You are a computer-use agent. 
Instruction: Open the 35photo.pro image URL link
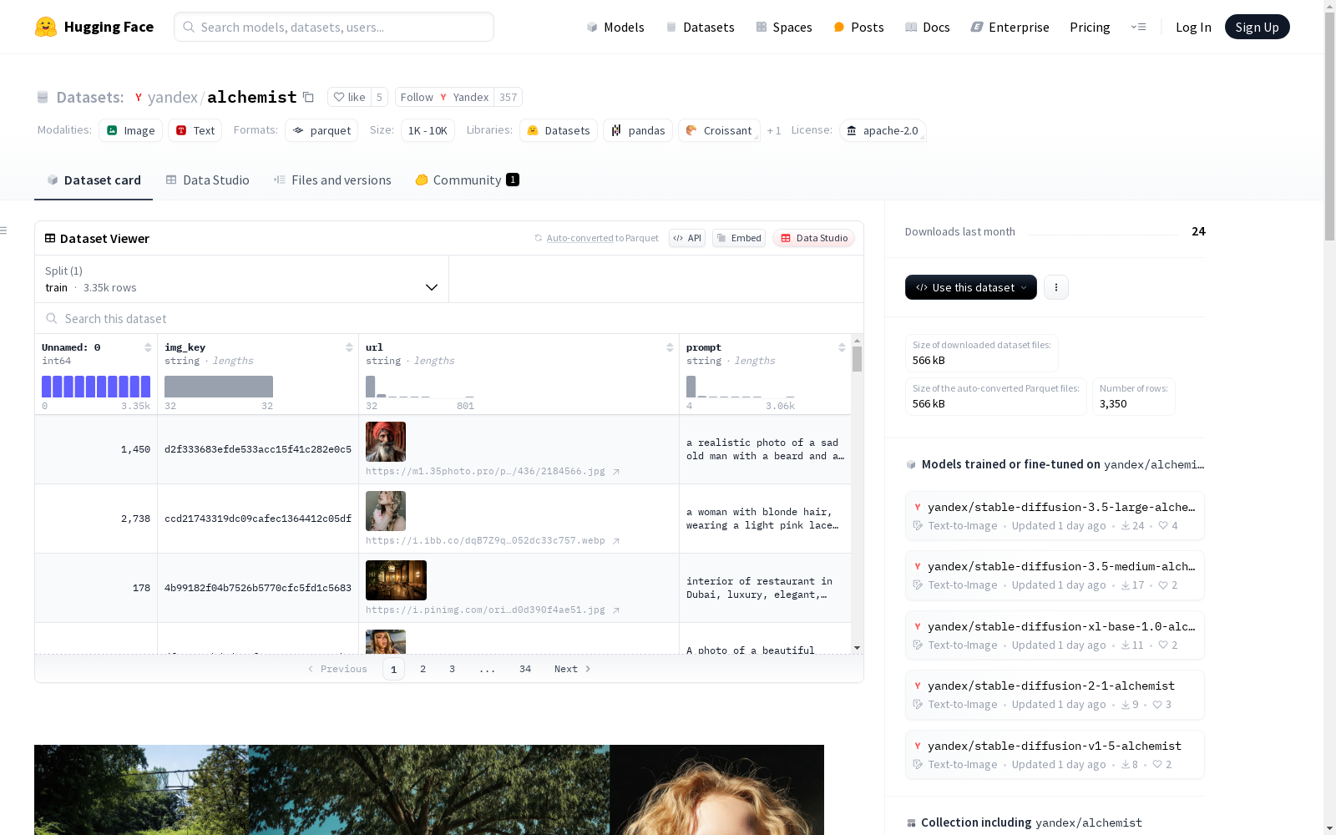click(x=493, y=471)
